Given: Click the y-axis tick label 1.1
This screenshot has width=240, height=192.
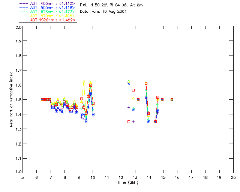Looking at the screenshot, I should tap(18, 159).
